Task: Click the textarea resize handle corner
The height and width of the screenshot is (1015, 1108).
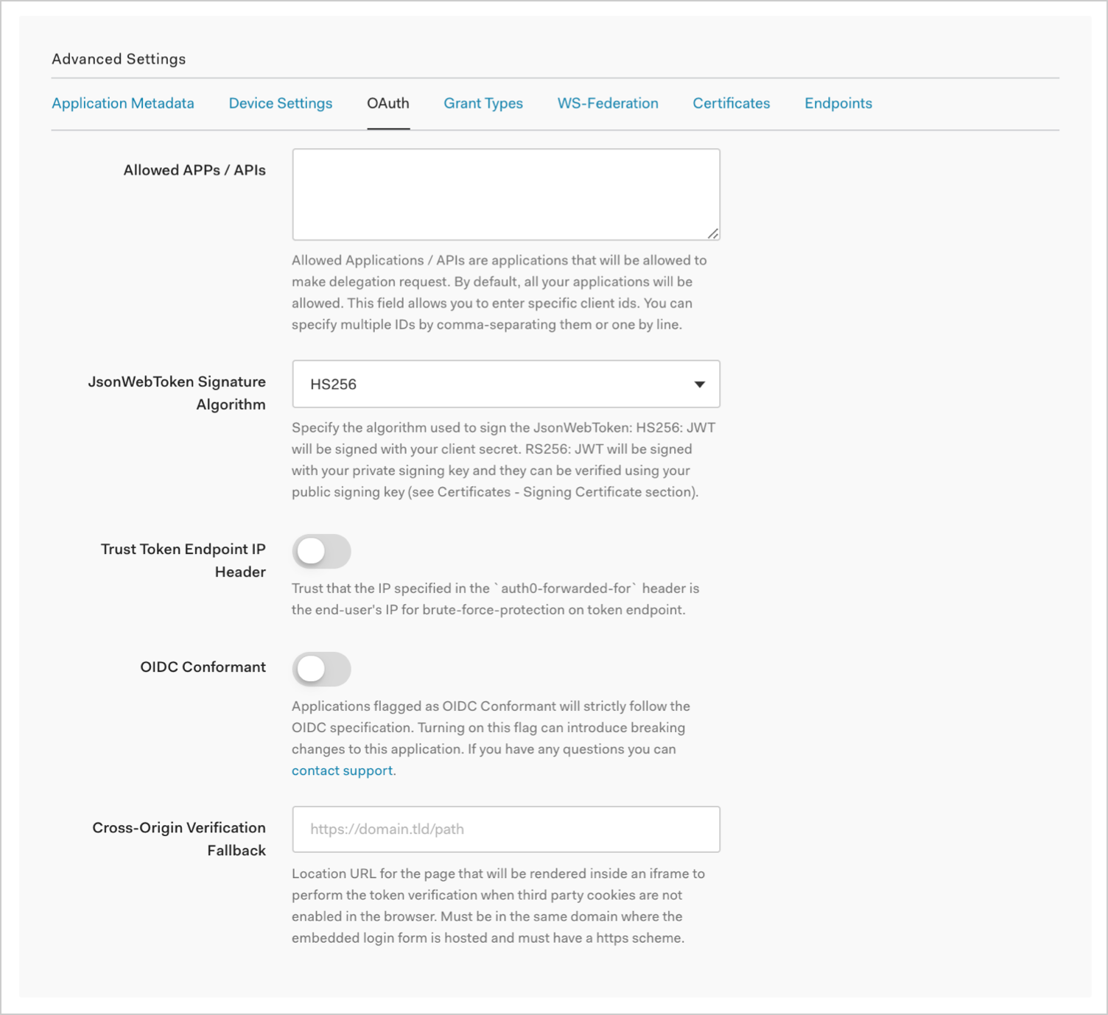Action: (712, 233)
